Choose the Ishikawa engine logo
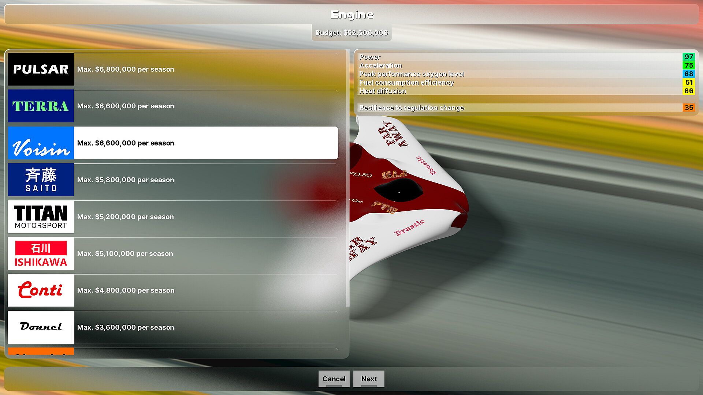703x395 pixels. click(41, 253)
